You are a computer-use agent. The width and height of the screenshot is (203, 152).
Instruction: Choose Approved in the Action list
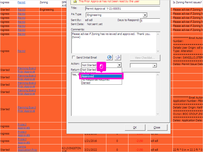pos(102,76)
